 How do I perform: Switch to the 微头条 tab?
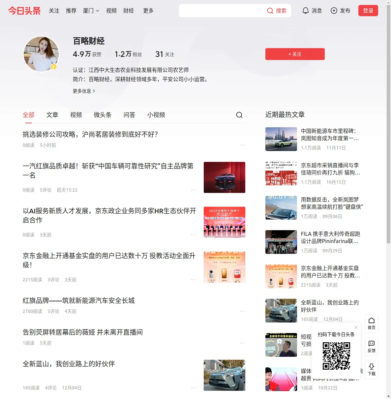click(103, 115)
